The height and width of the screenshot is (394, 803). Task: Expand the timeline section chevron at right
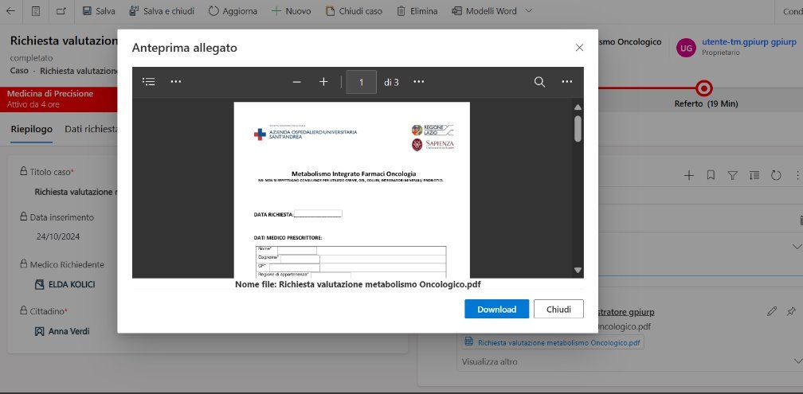[797, 247]
